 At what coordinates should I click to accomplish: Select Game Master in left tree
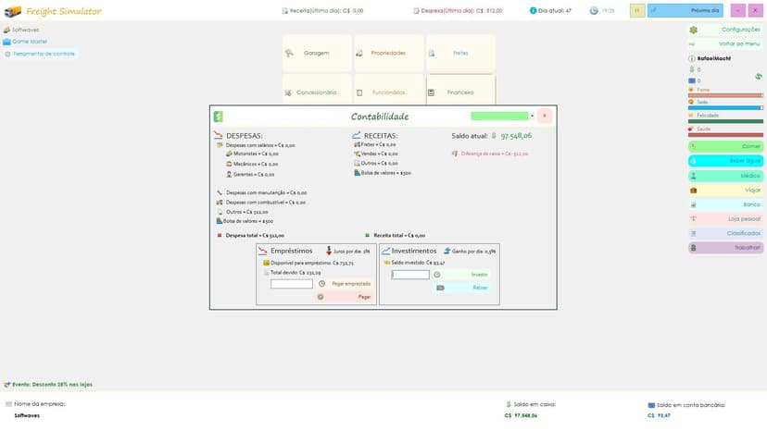click(x=30, y=42)
